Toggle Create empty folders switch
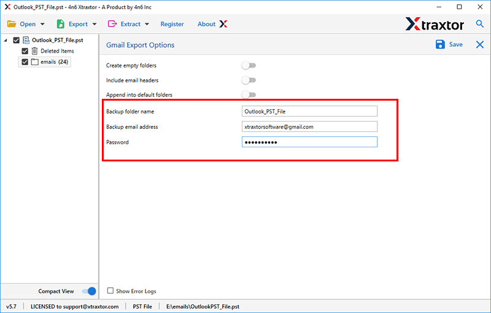 click(x=249, y=66)
